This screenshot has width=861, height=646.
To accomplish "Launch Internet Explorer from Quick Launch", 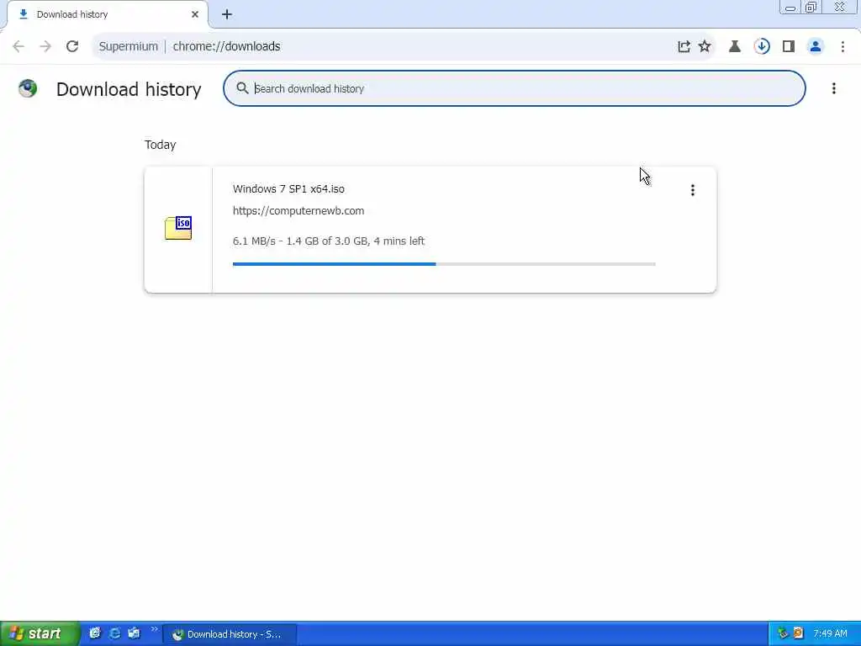I will click(x=114, y=633).
